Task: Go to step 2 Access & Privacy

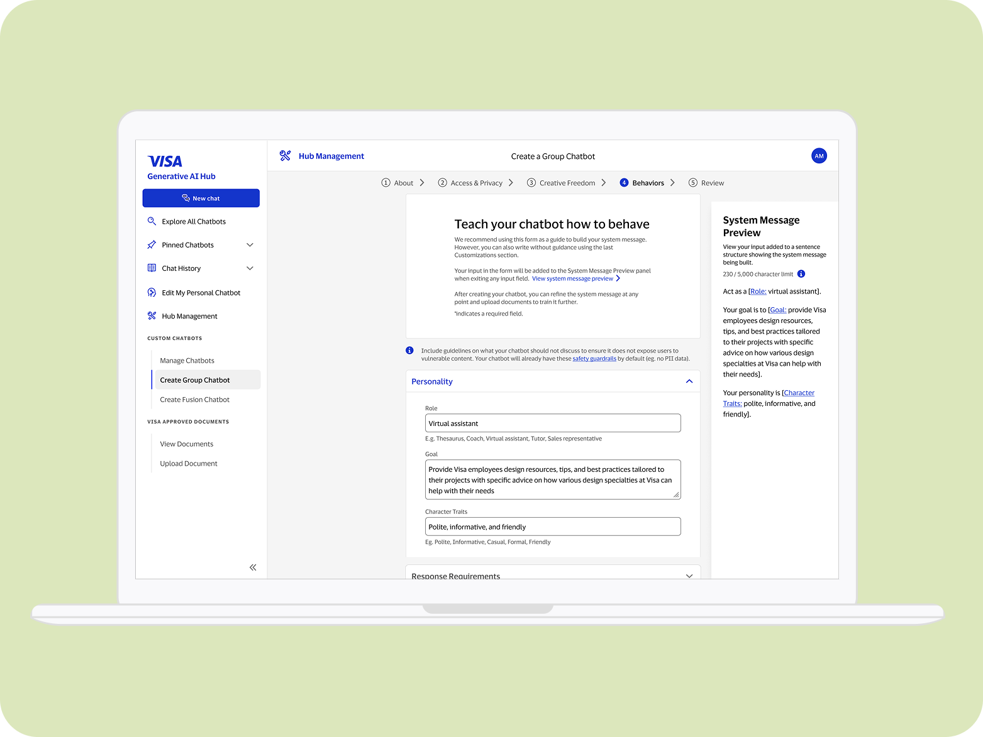Action: click(x=470, y=183)
